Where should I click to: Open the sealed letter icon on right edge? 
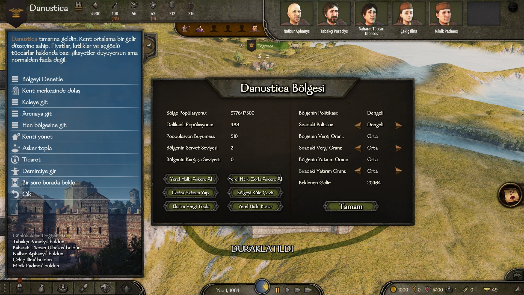(x=511, y=195)
